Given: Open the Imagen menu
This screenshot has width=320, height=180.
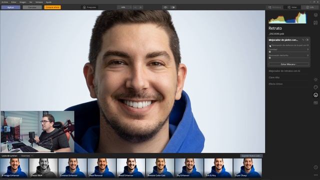Looking at the screenshot, I should click(22, 2).
